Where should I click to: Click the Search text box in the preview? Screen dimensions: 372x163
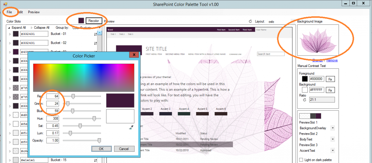coord(271,54)
